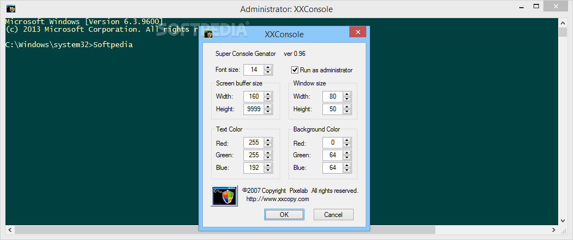Viewport: 573px width, 240px height.
Task: Decrease Background Color Blue value
Action: click(x=347, y=170)
